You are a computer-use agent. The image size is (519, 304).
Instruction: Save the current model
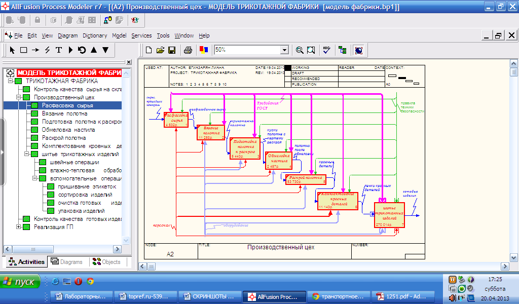point(172,50)
